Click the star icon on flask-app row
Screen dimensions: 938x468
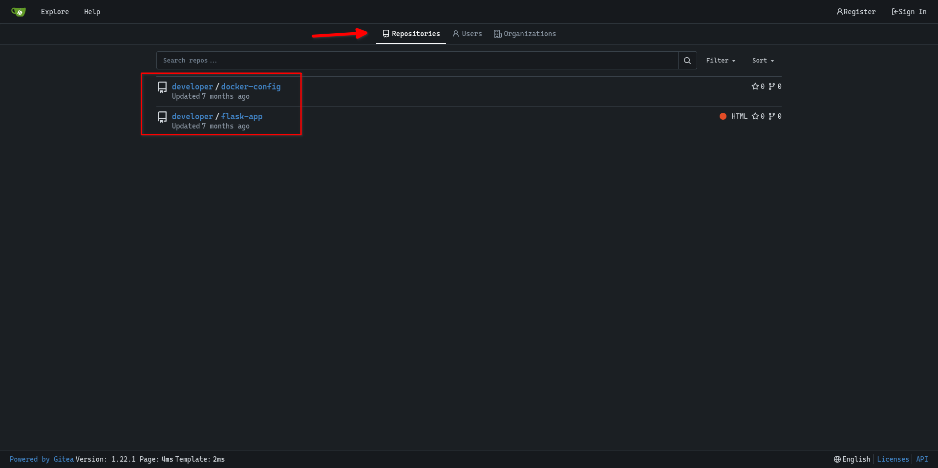pos(755,116)
